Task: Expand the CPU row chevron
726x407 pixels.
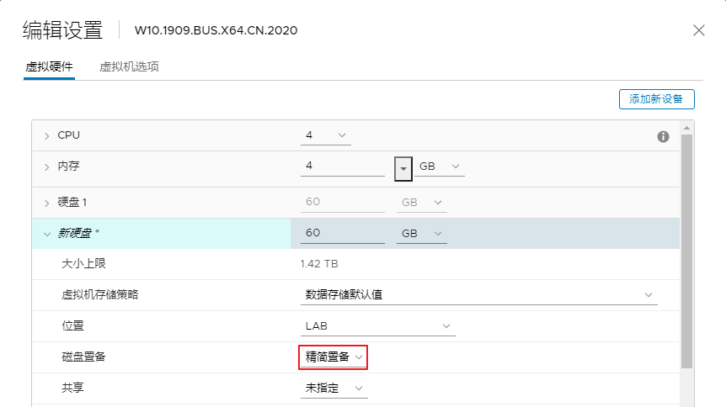Action: click(46, 136)
